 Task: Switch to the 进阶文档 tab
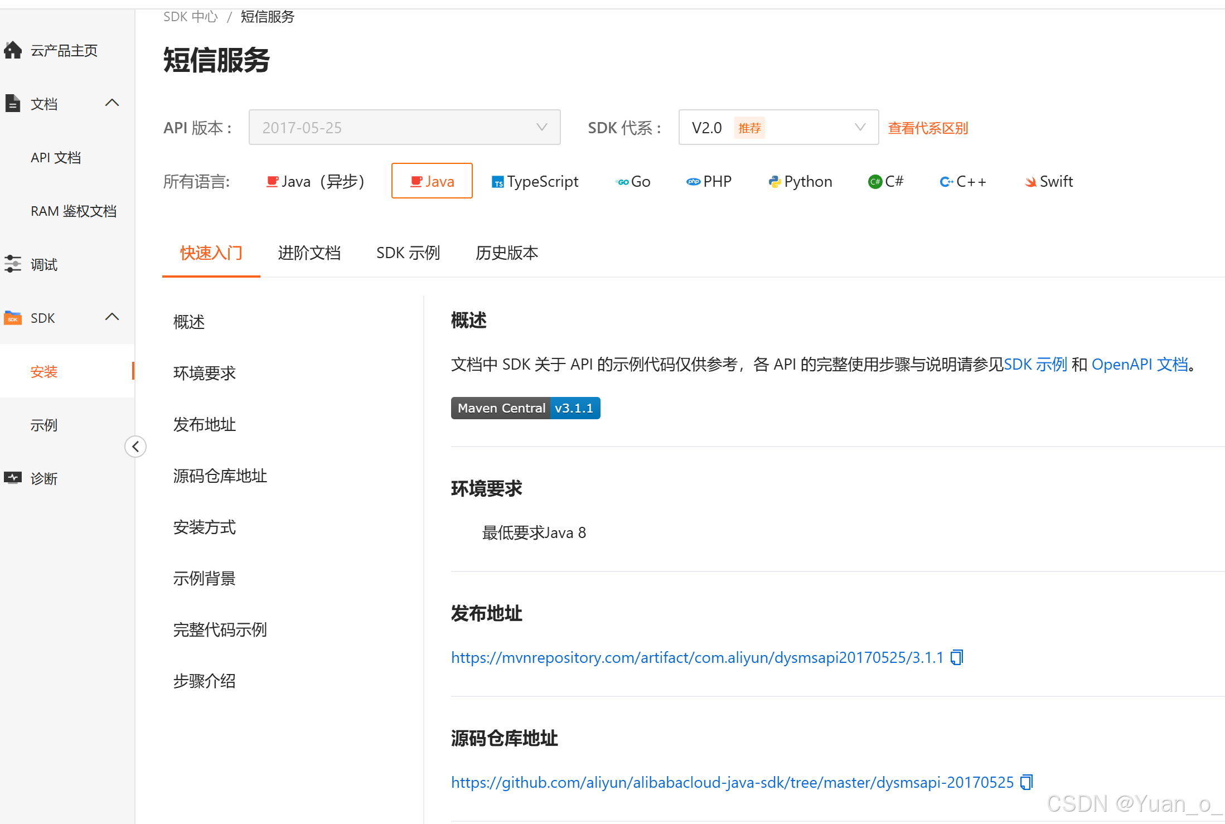(x=309, y=253)
